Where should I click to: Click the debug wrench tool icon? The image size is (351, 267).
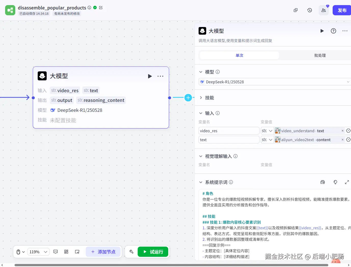point(132,252)
